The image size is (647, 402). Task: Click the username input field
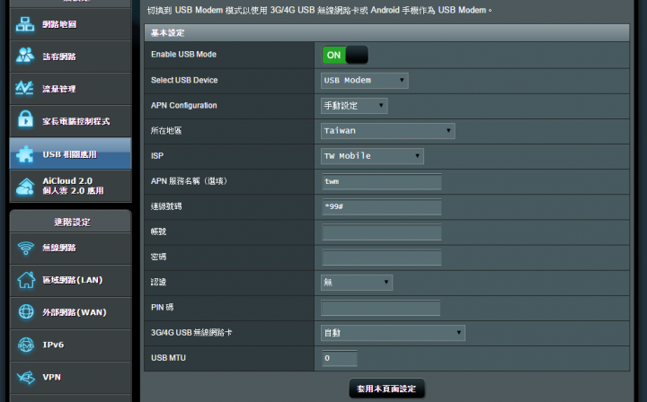[381, 232]
